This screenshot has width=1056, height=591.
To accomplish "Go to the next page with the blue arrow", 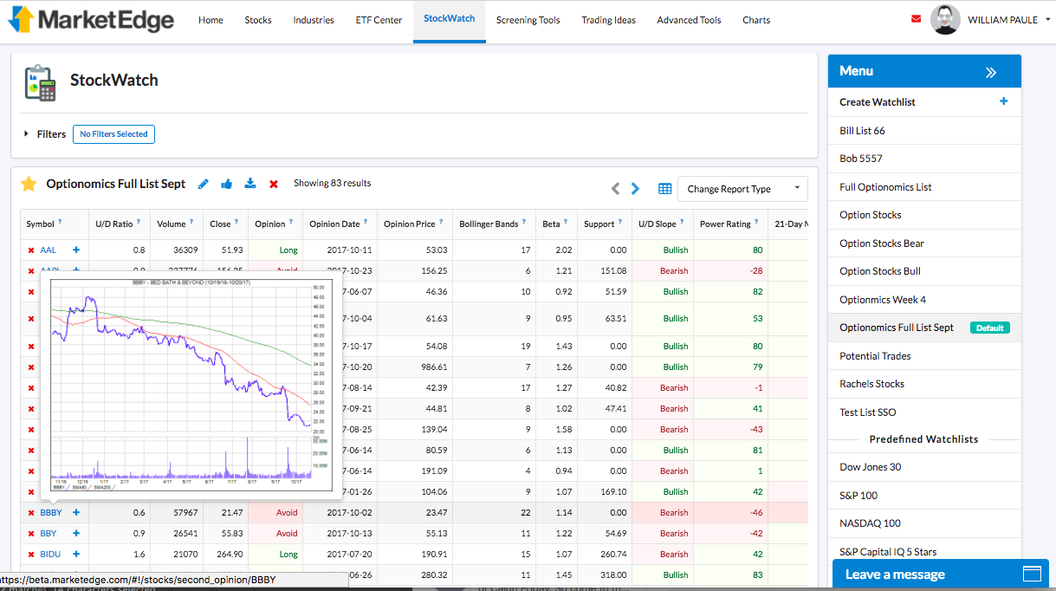I will [635, 188].
